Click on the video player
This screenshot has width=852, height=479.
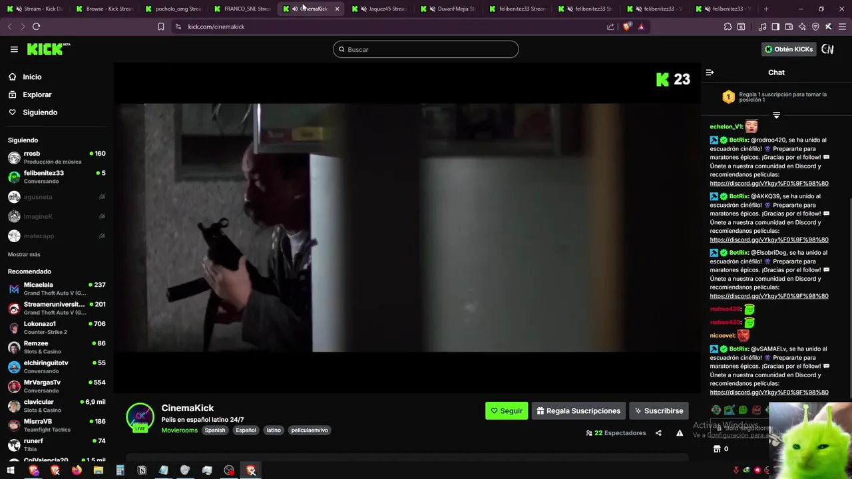[407, 228]
